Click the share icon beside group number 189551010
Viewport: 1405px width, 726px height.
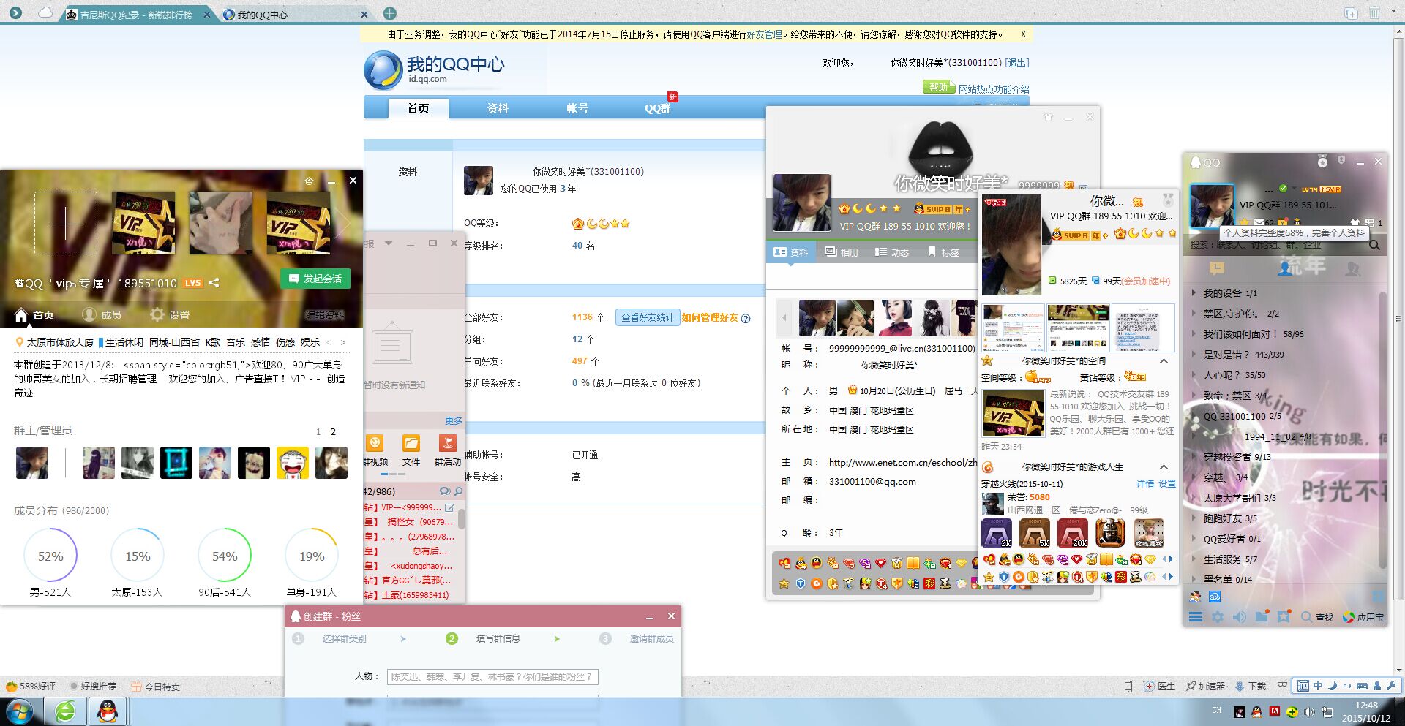pos(214,282)
